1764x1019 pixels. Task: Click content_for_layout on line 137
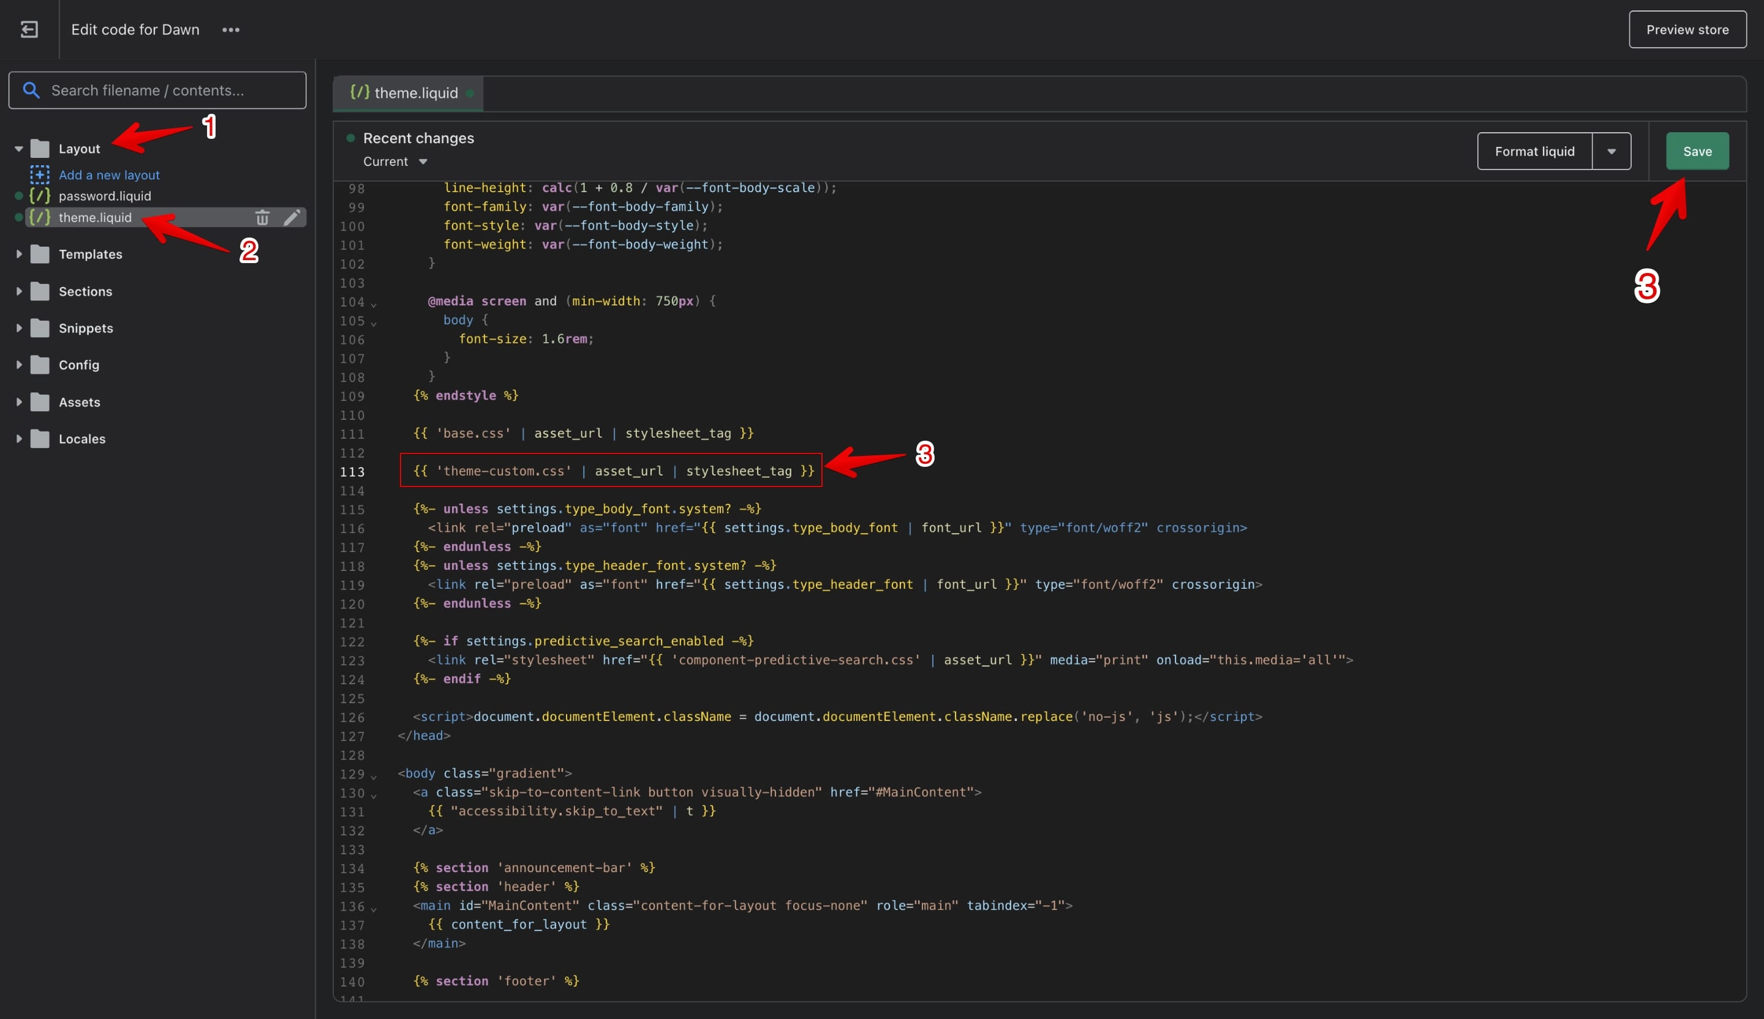coord(519,924)
